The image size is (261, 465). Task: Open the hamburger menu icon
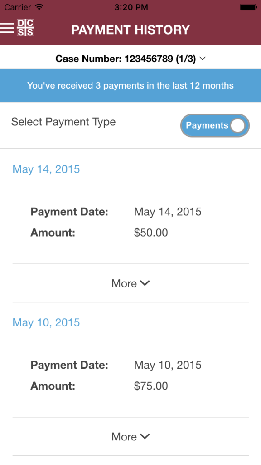tap(7, 28)
